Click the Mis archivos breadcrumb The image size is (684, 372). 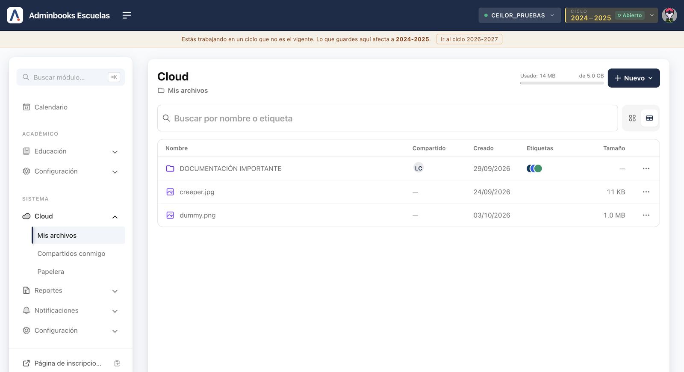coord(183,91)
